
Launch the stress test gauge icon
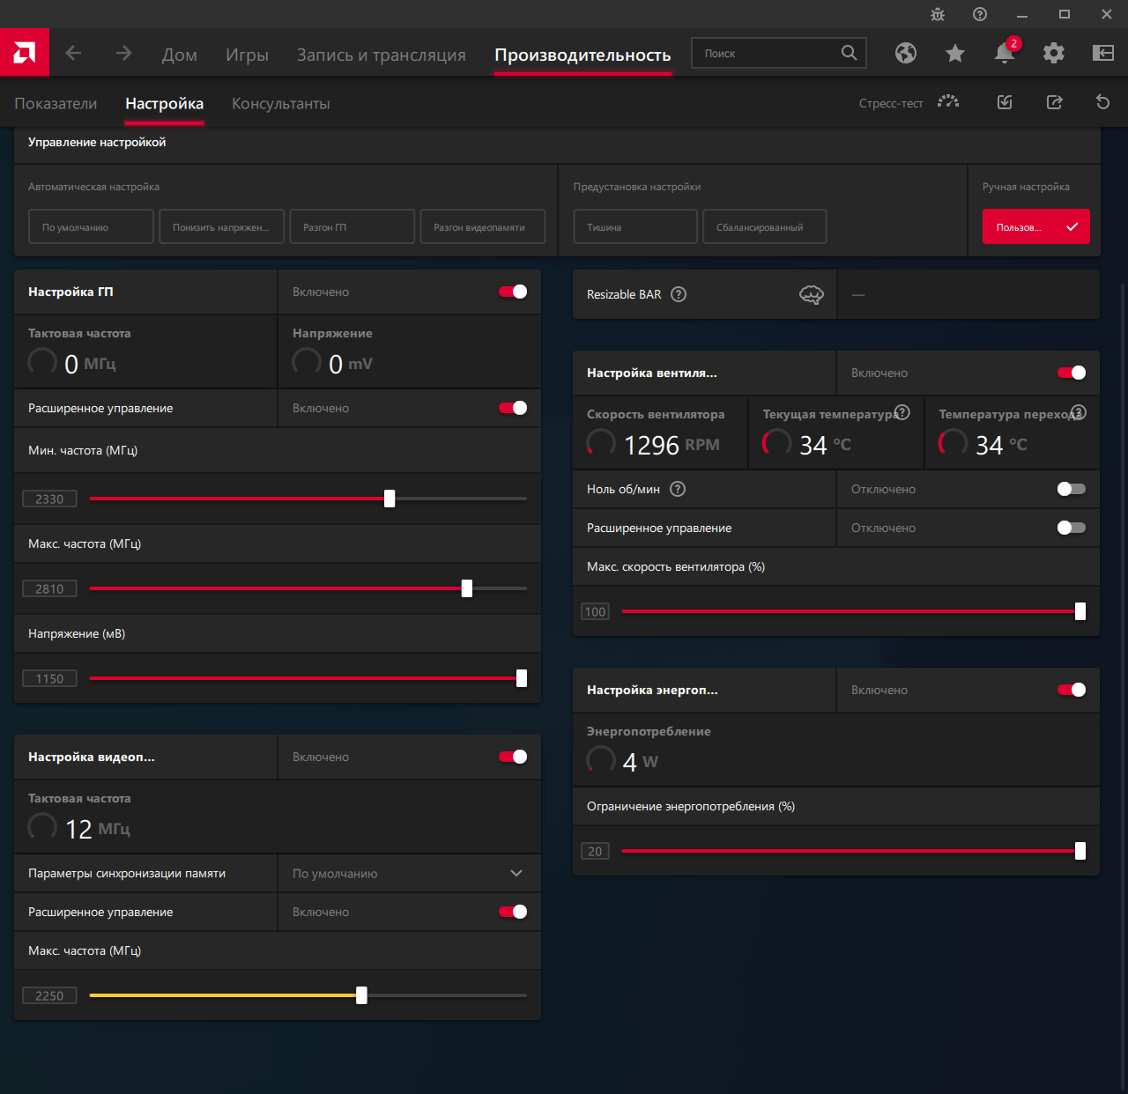[x=948, y=102]
